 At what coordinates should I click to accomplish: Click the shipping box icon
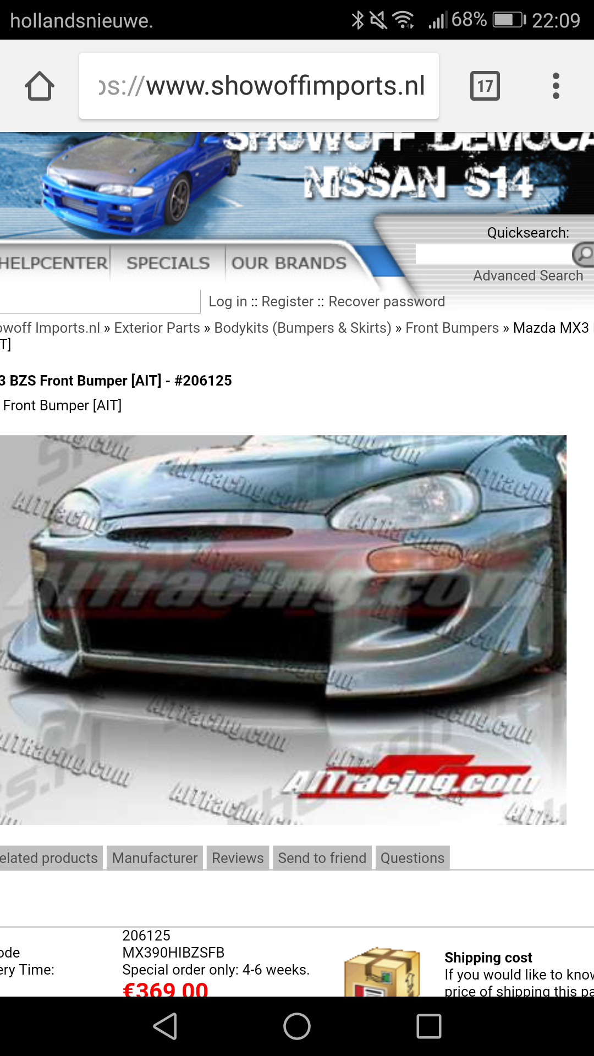(382, 972)
